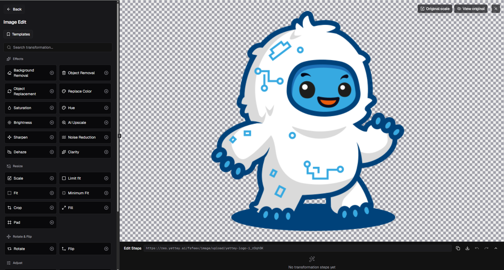Viewport: 504px width, 270px height.
Task: Click the Search transformation input field
Action: click(58, 47)
